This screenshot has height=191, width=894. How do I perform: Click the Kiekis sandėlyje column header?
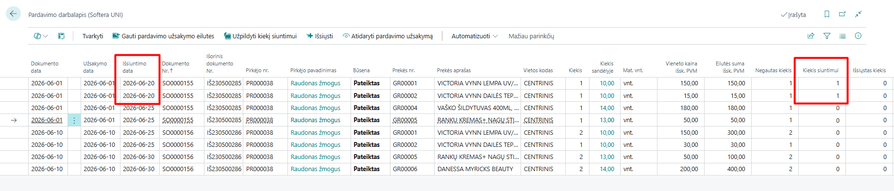603,67
